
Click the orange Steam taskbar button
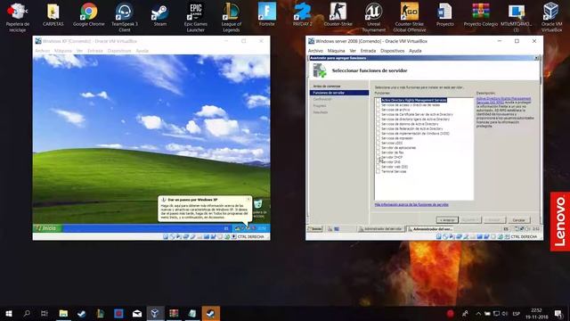(210, 313)
